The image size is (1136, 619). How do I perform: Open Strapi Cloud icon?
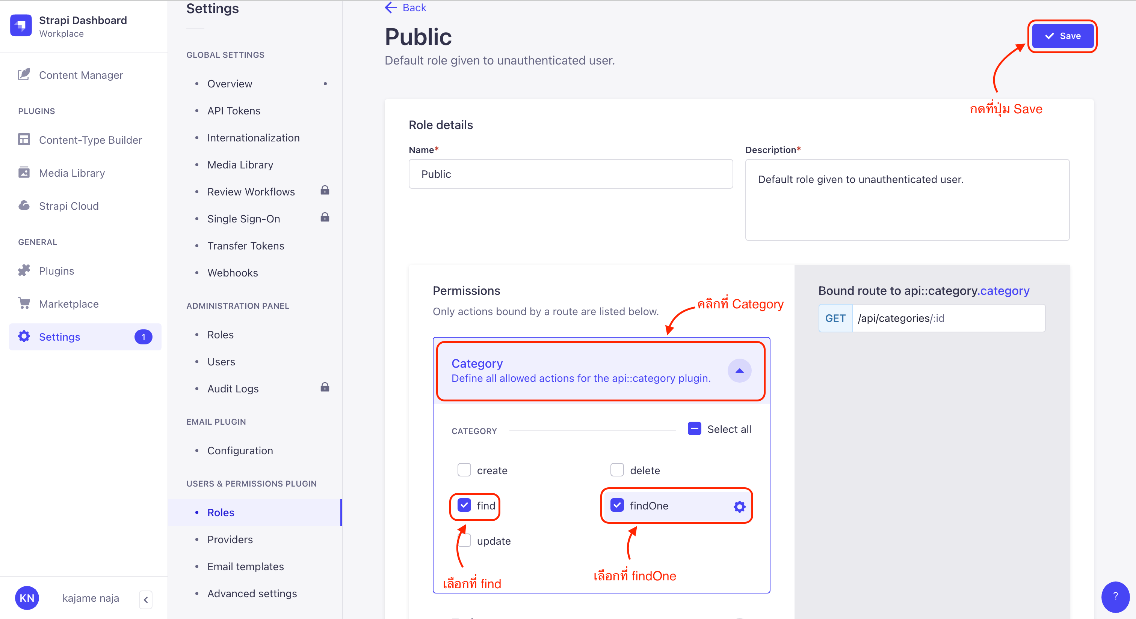coord(24,205)
